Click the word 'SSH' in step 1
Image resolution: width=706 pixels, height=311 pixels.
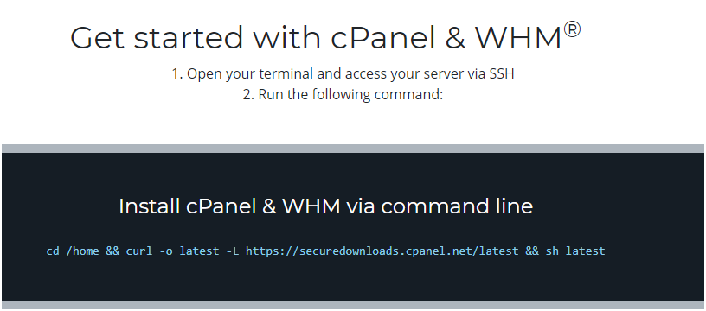pyautogui.click(x=502, y=74)
